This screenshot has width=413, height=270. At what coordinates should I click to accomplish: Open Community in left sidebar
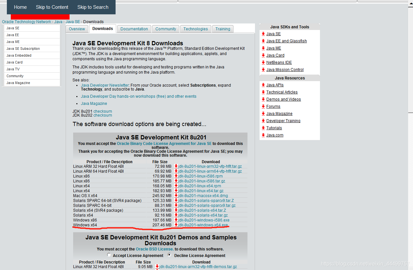coord(32,76)
